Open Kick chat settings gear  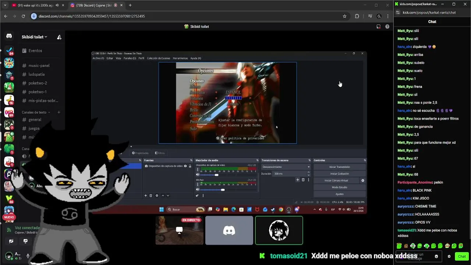[449, 257]
